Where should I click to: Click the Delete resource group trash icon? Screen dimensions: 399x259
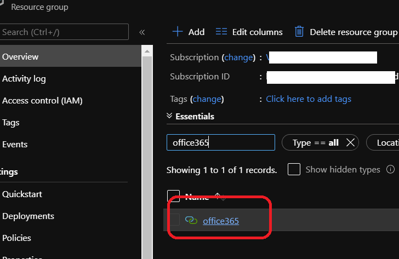(299, 32)
